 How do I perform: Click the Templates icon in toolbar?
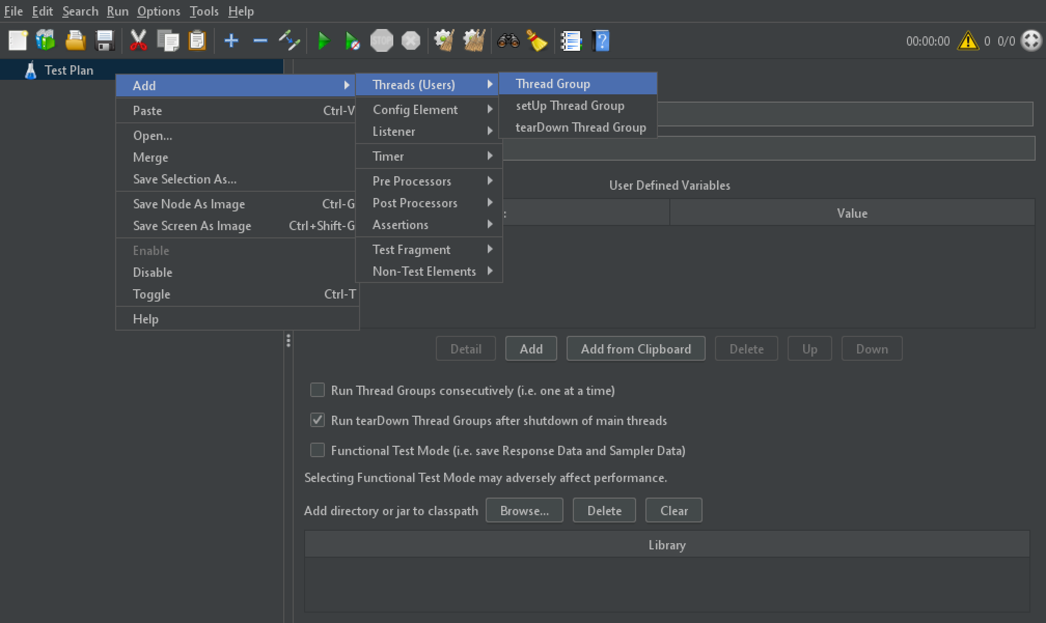(46, 41)
